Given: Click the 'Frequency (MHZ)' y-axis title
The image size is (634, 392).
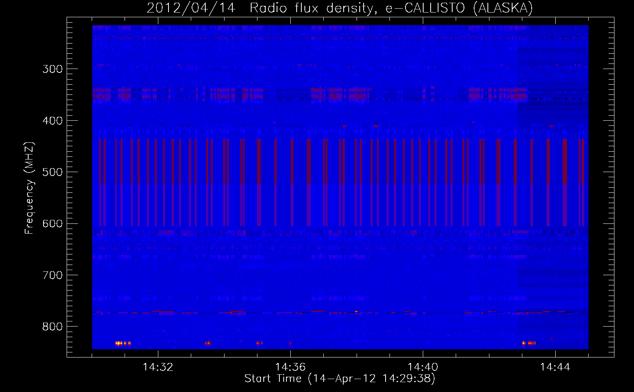Looking at the screenshot, I should 30,188.
